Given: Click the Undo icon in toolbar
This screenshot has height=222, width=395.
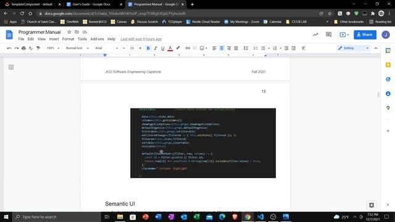Looking at the screenshot, I should (x=9, y=48).
